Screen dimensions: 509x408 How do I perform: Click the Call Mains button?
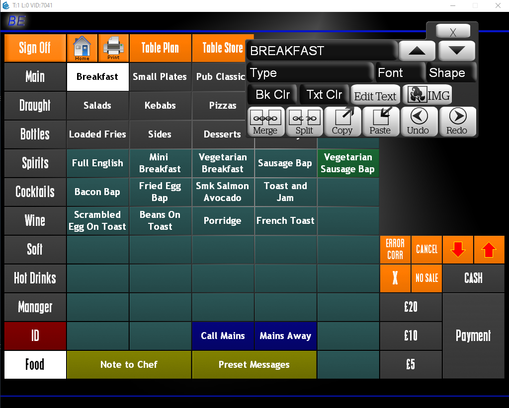coord(223,336)
